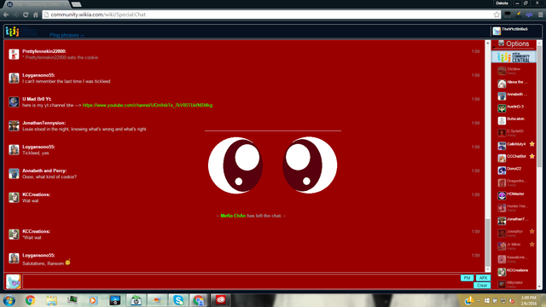Screen dimensions: 546x307
Task: Open the Ping phrases link
Action: [64, 35]
